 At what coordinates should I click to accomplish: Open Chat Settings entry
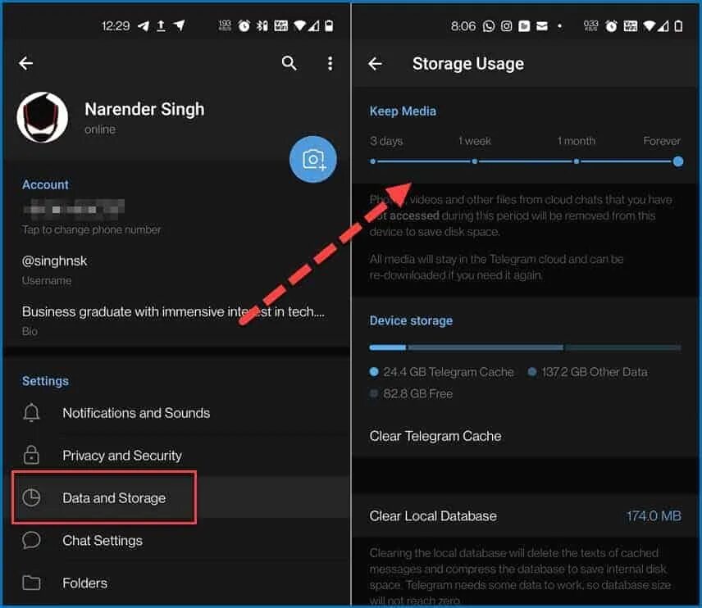tap(177, 541)
